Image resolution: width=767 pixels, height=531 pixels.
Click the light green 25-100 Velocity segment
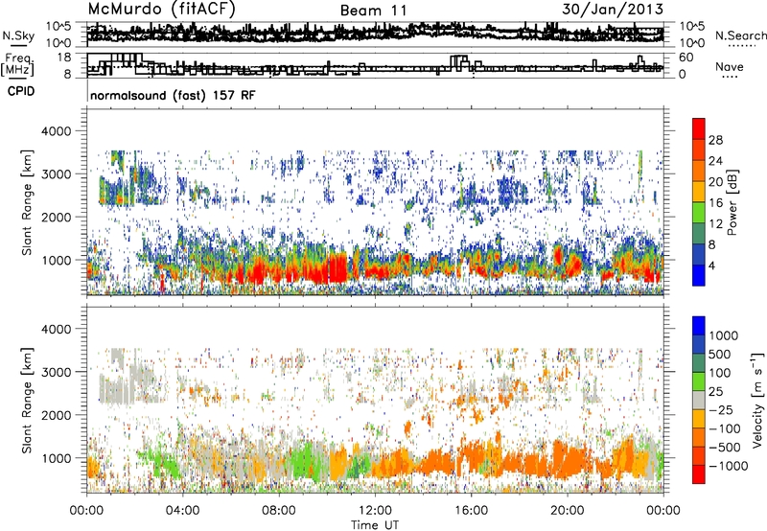pos(699,381)
